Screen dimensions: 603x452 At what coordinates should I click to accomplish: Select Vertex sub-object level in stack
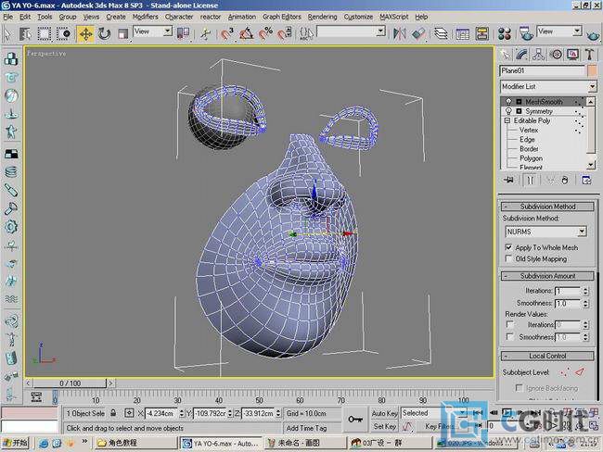(529, 131)
